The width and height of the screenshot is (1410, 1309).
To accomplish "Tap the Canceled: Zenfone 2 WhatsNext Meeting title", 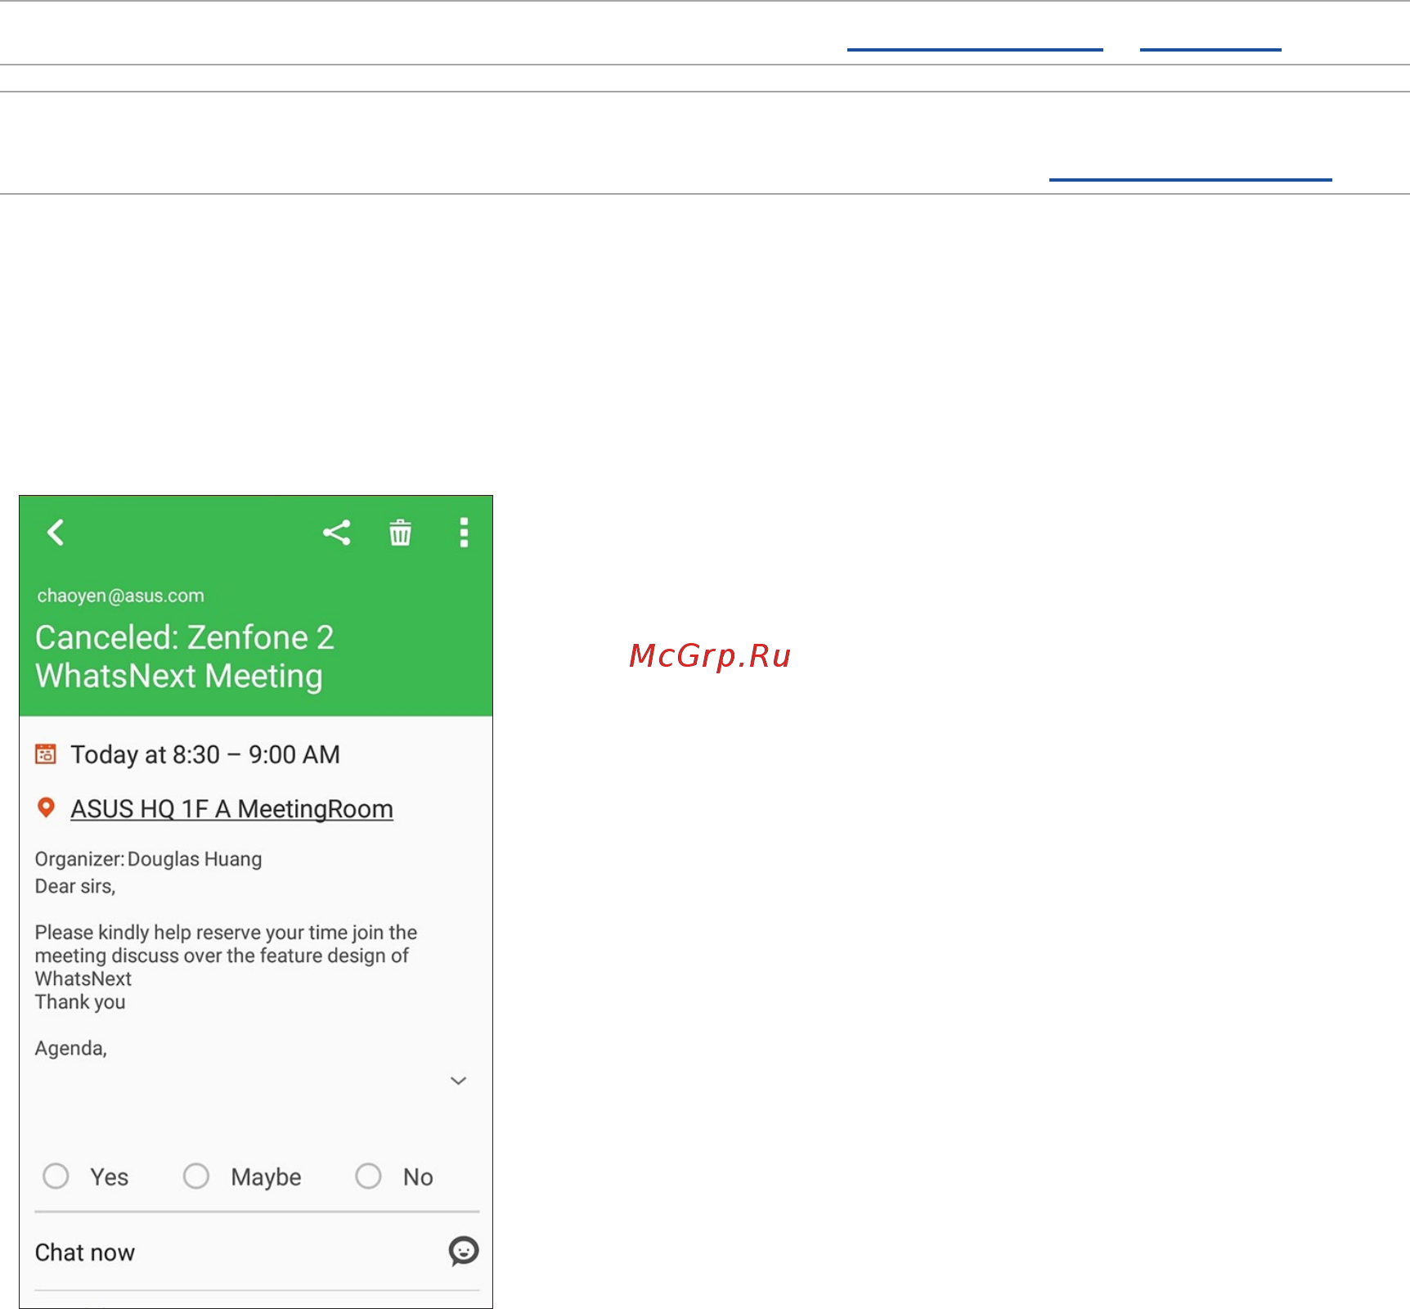I will [185, 657].
